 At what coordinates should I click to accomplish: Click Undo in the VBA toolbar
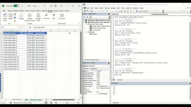coord(107,11)
